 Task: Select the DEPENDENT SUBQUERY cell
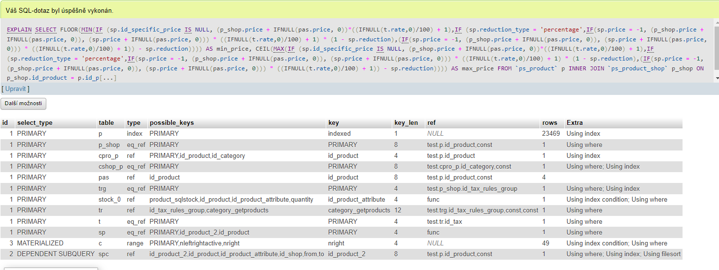point(55,254)
